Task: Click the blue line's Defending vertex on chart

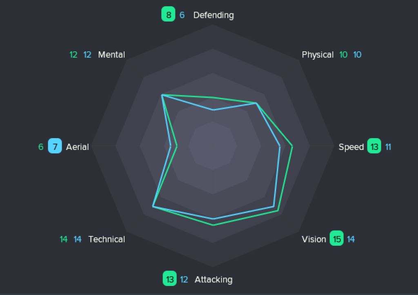Action: tap(213, 110)
